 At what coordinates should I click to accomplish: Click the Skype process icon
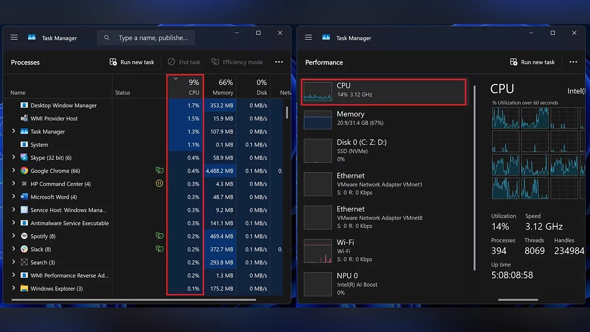click(x=24, y=157)
